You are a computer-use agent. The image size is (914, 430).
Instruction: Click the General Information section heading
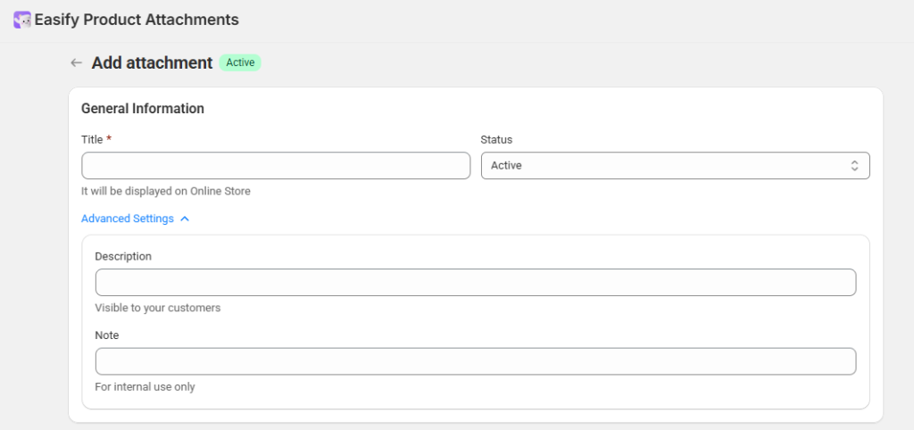(143, 108)
